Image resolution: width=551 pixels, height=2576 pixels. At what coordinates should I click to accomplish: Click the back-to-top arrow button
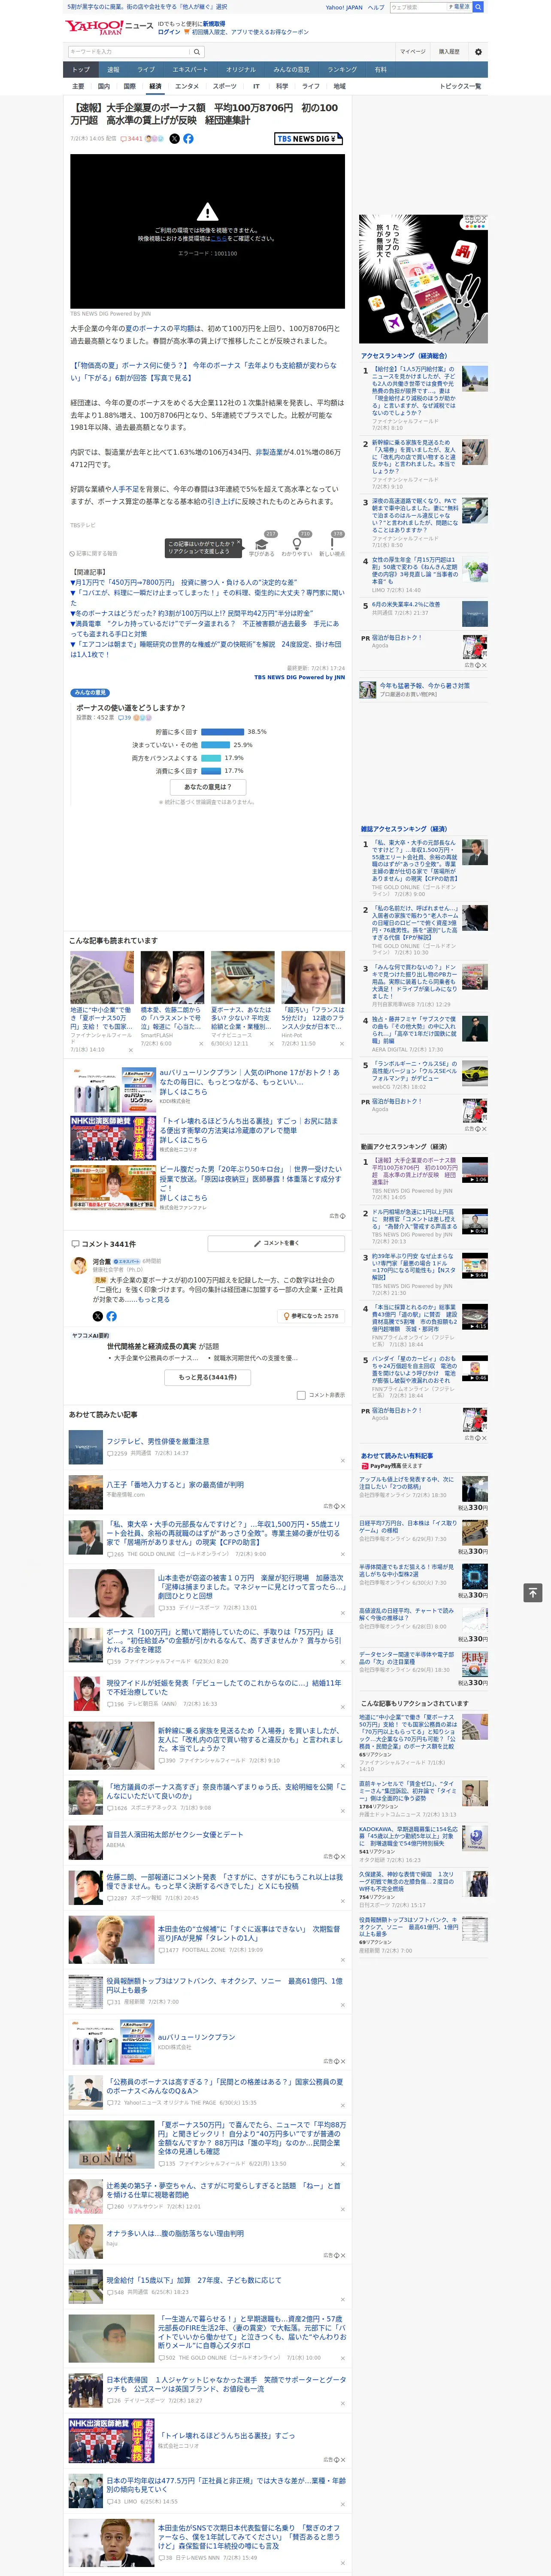coord(533,1592)
